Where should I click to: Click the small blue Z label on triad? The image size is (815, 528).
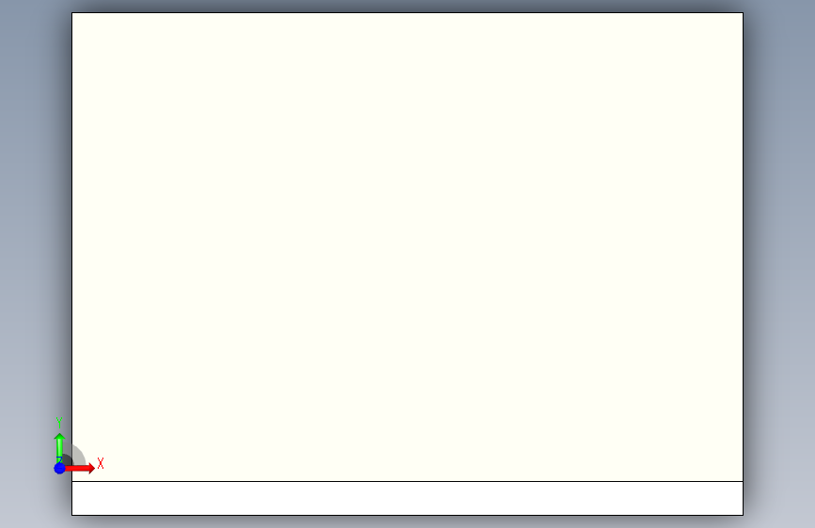pos(59,460)
